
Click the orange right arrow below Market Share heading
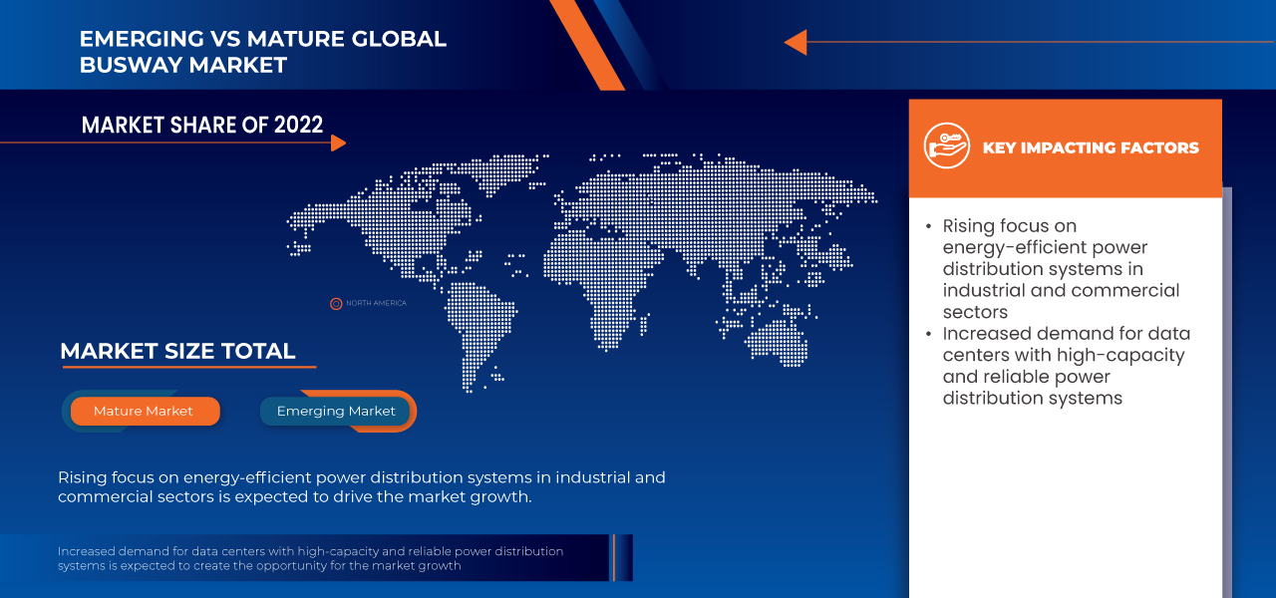[x=338, y=144]
